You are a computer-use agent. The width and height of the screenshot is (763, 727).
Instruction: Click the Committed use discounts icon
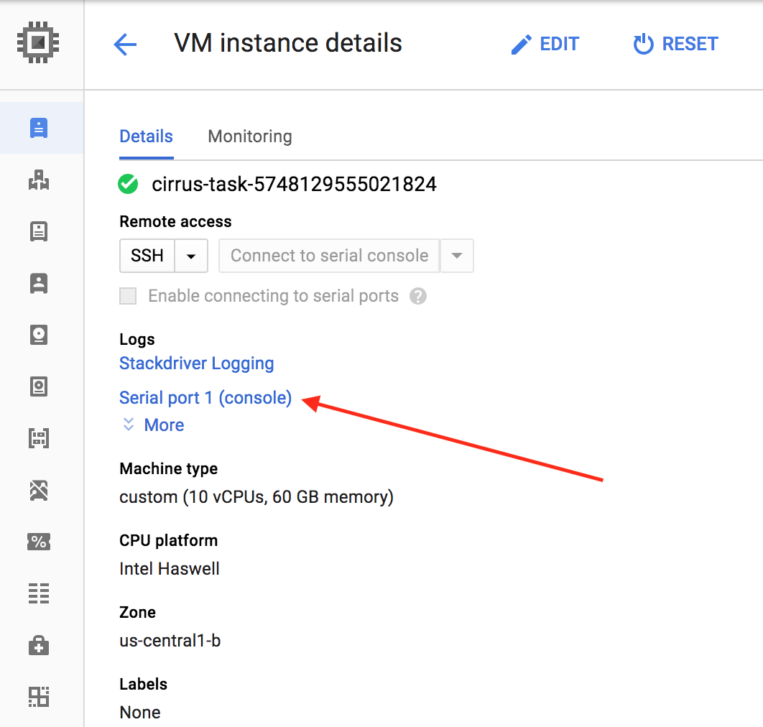39,542
